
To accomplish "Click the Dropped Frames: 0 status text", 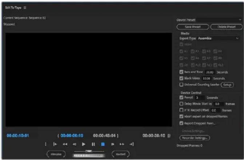I will click(189, 146).
